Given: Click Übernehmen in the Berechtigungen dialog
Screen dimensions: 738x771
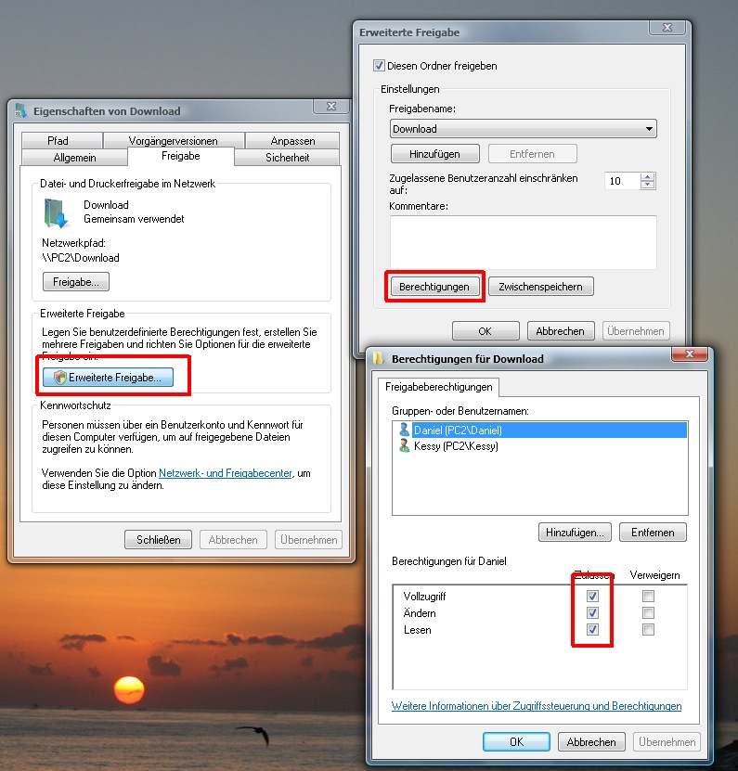Looking at the screenshot, I should (667, 741).
